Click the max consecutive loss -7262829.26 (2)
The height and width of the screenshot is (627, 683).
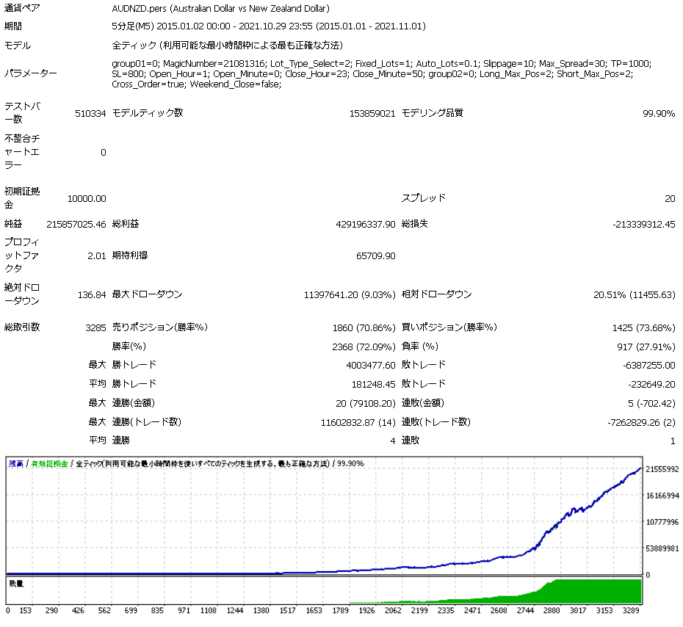click(641, 422)
